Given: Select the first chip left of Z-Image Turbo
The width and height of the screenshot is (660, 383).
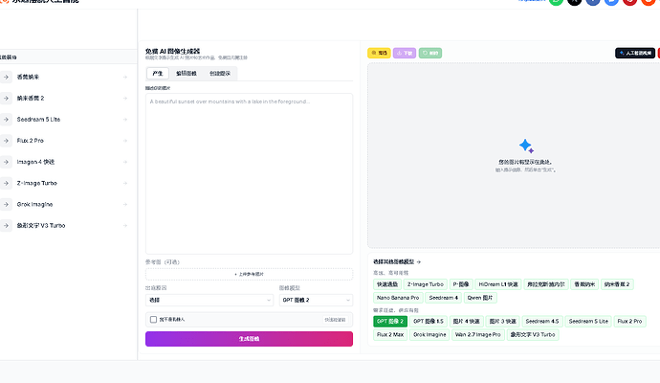Looking at the screenshot, I should (387, 284).
